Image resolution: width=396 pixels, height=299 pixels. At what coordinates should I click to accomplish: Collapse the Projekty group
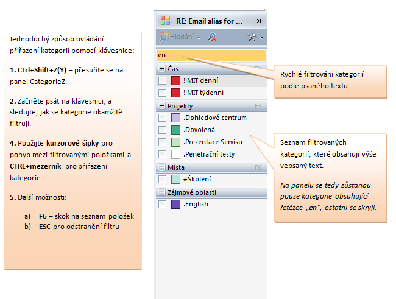pyautogui.click(x=161, y=106)
